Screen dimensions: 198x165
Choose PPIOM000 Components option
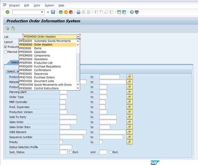pos(47,56)
